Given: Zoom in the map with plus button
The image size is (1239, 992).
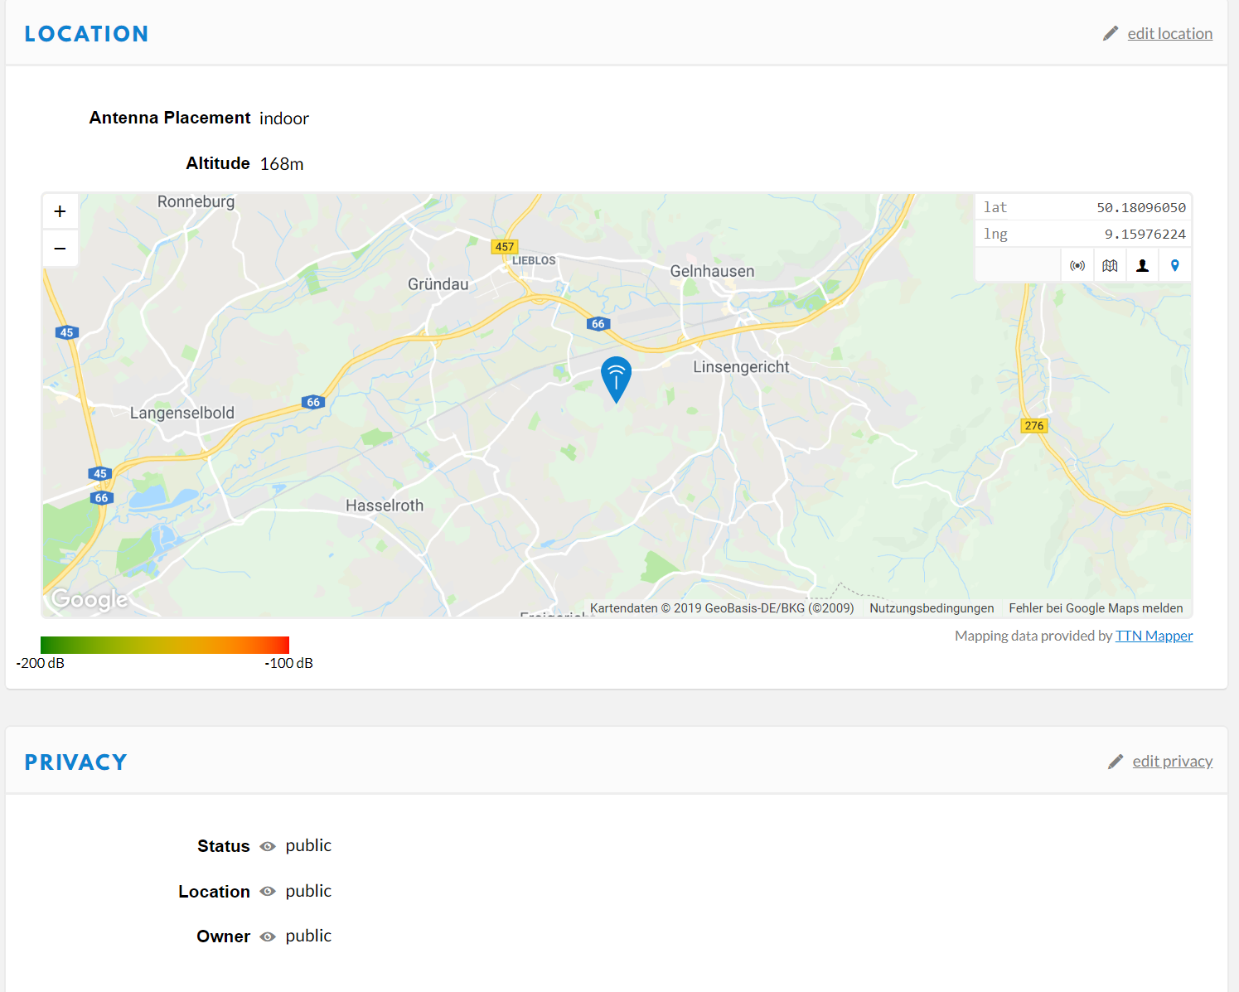Looking at the screenshot, I should [x=60, y=211].
